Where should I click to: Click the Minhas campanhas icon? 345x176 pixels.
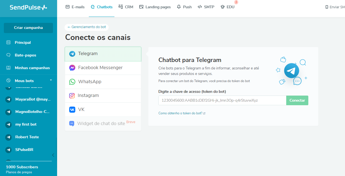coord(8,68)
